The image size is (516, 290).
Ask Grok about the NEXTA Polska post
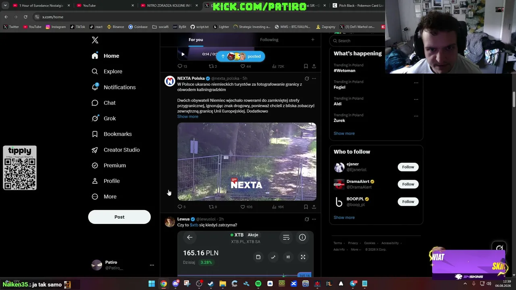coord(307,78)
